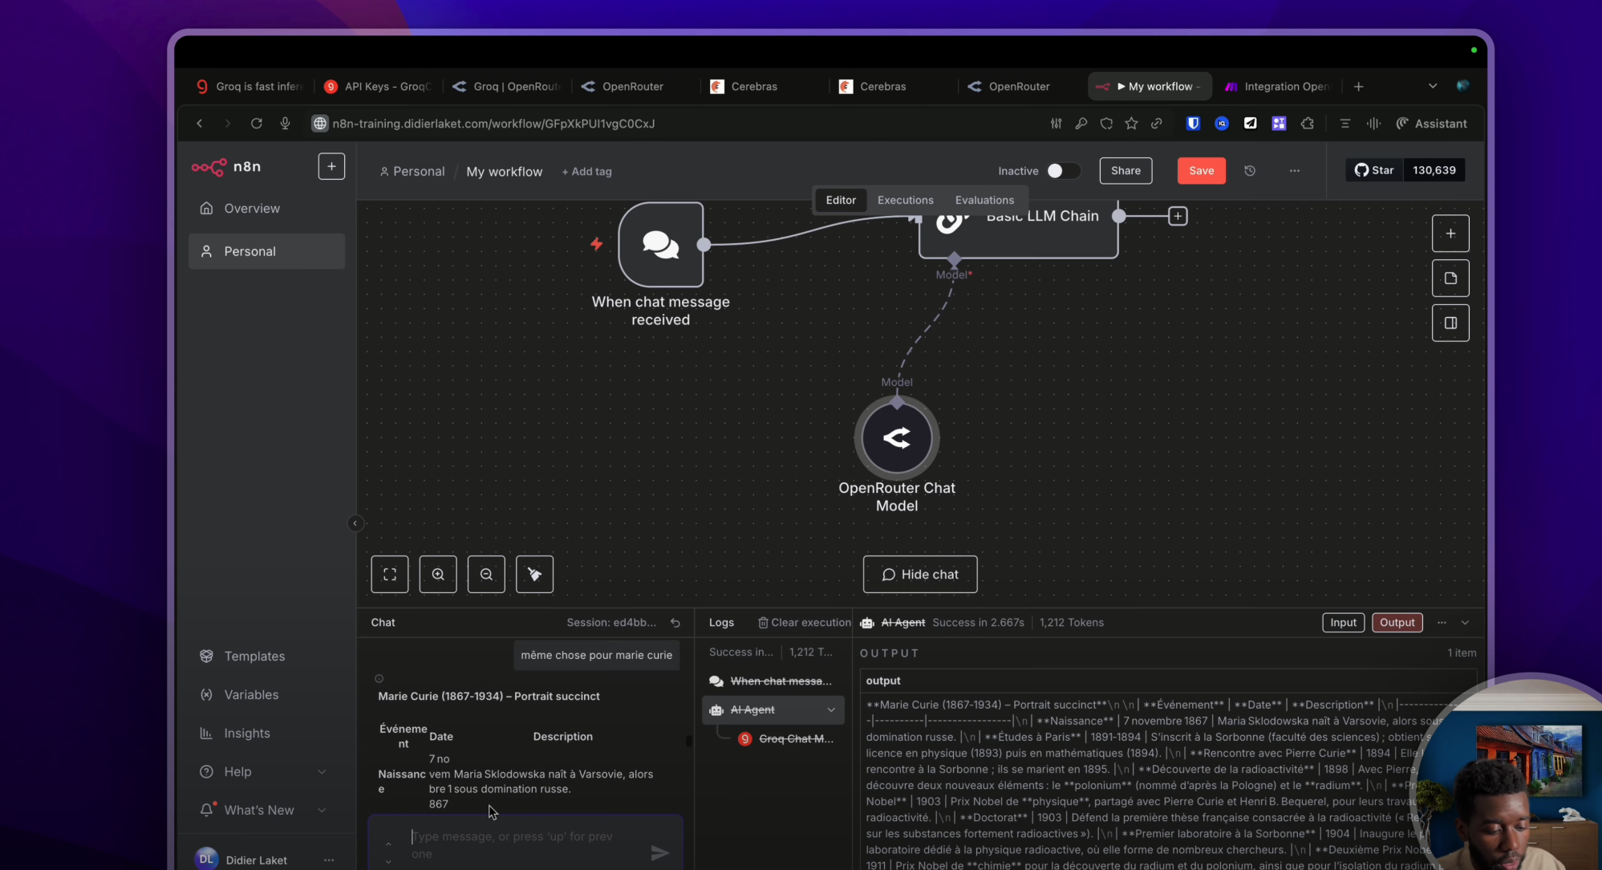Click Bitwarden shield extension icon

(1193, 124)
